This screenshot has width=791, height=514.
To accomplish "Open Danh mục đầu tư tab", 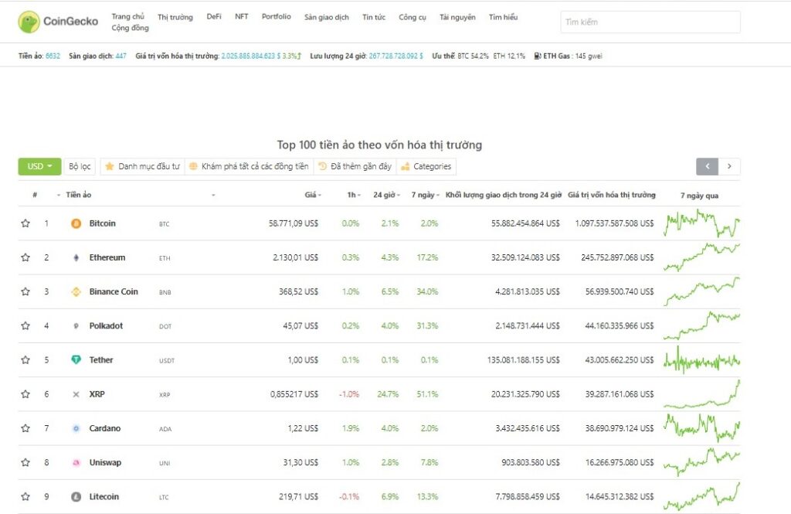I will [x=142, y=166].
